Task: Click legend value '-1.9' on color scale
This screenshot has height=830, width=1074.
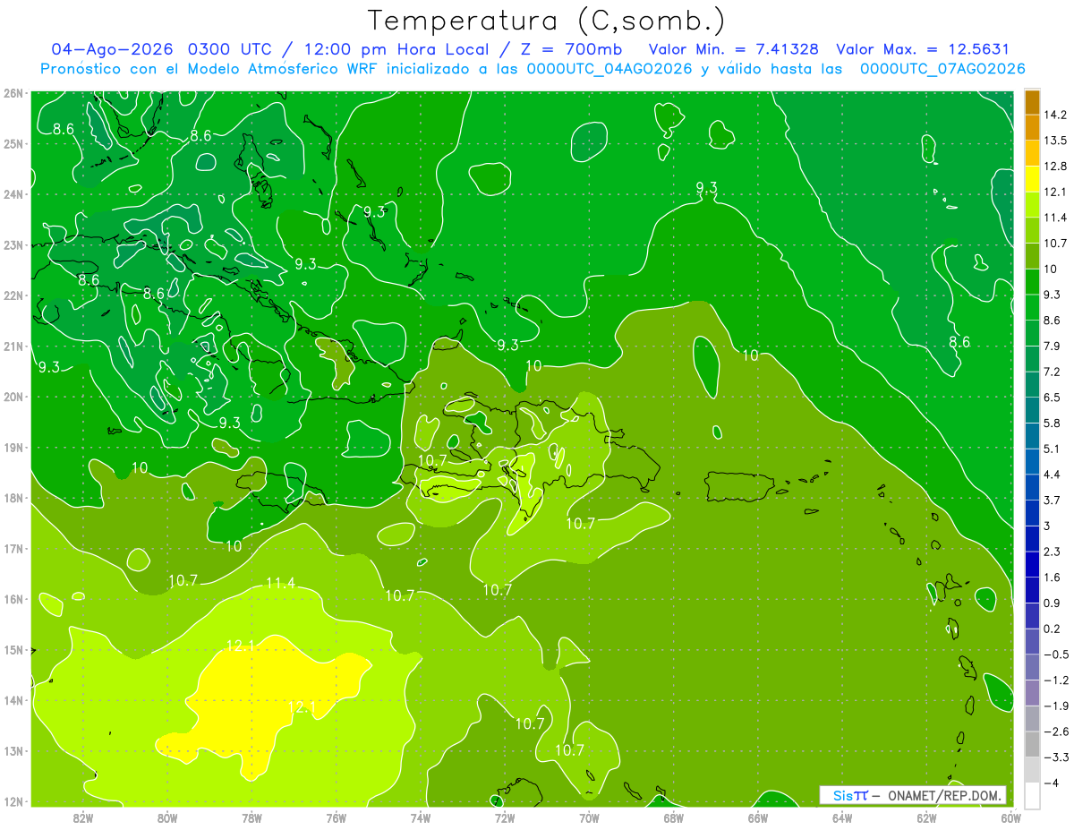Action: click(1055, 706)
